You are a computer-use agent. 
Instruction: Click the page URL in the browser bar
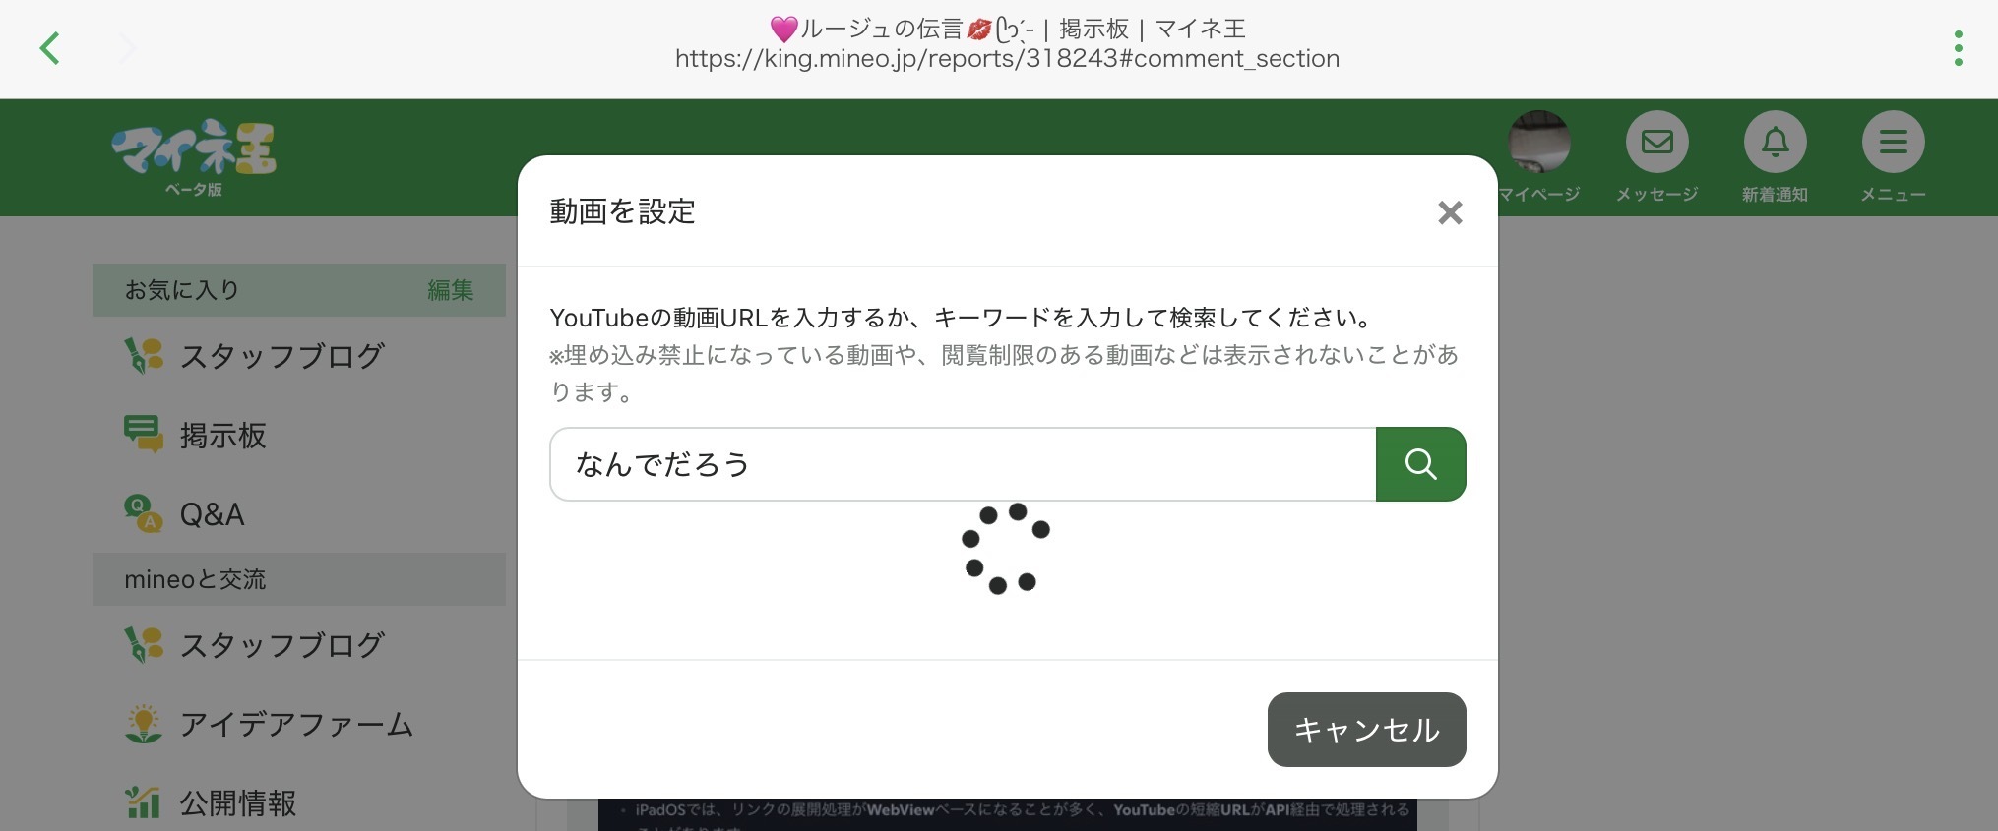point(1007,59)
